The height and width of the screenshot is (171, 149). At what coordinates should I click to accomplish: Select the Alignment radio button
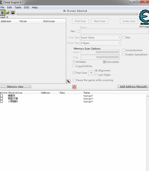click(x=96, y=71)
